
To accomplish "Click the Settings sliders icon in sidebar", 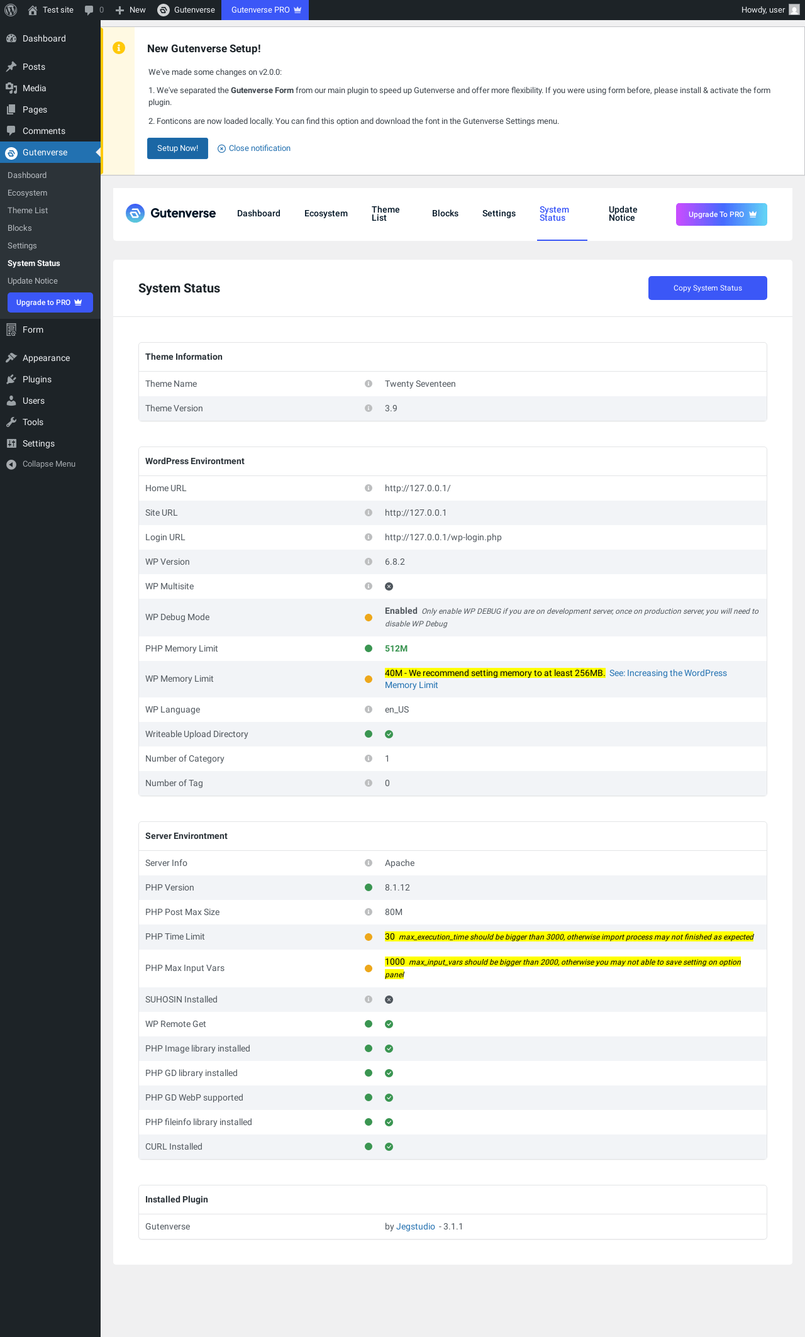I will pos(11,443).
